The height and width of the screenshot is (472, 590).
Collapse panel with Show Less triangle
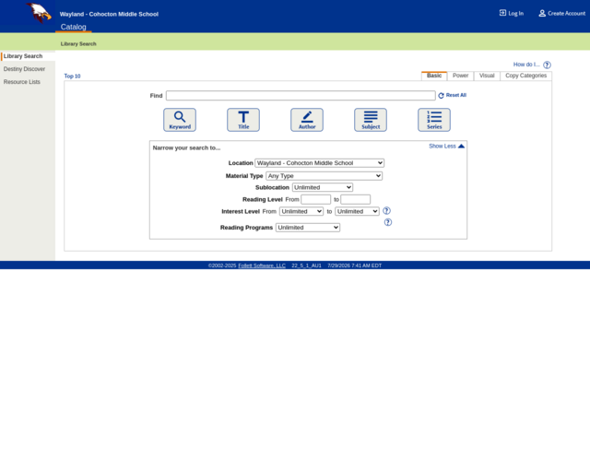(461, 146)
